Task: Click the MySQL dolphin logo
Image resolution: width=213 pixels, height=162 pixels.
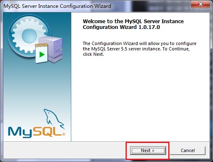Action: coord(53,118)
